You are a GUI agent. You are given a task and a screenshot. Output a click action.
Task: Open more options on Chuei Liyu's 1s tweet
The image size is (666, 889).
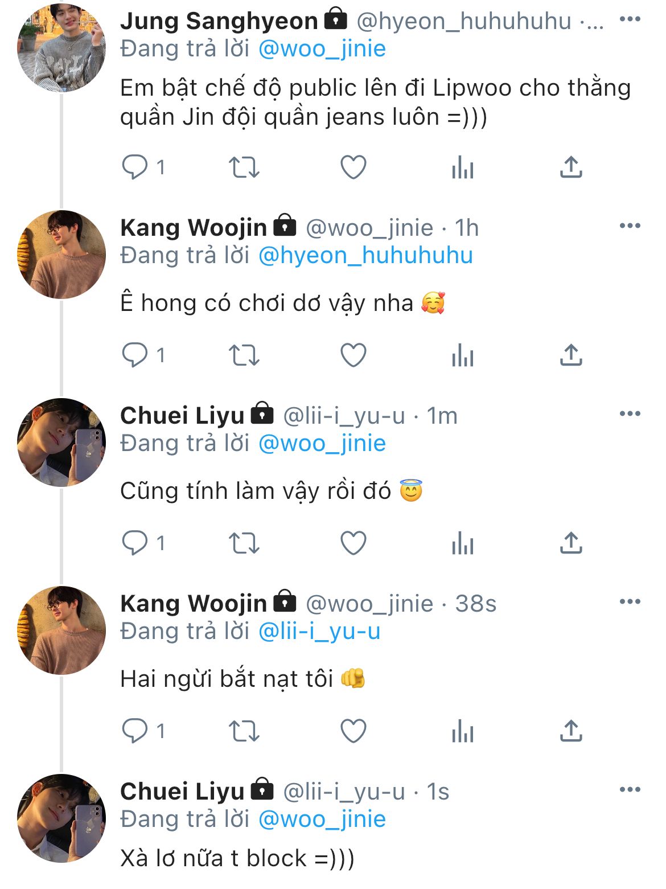pyautogui.click(x=630, y=790)
